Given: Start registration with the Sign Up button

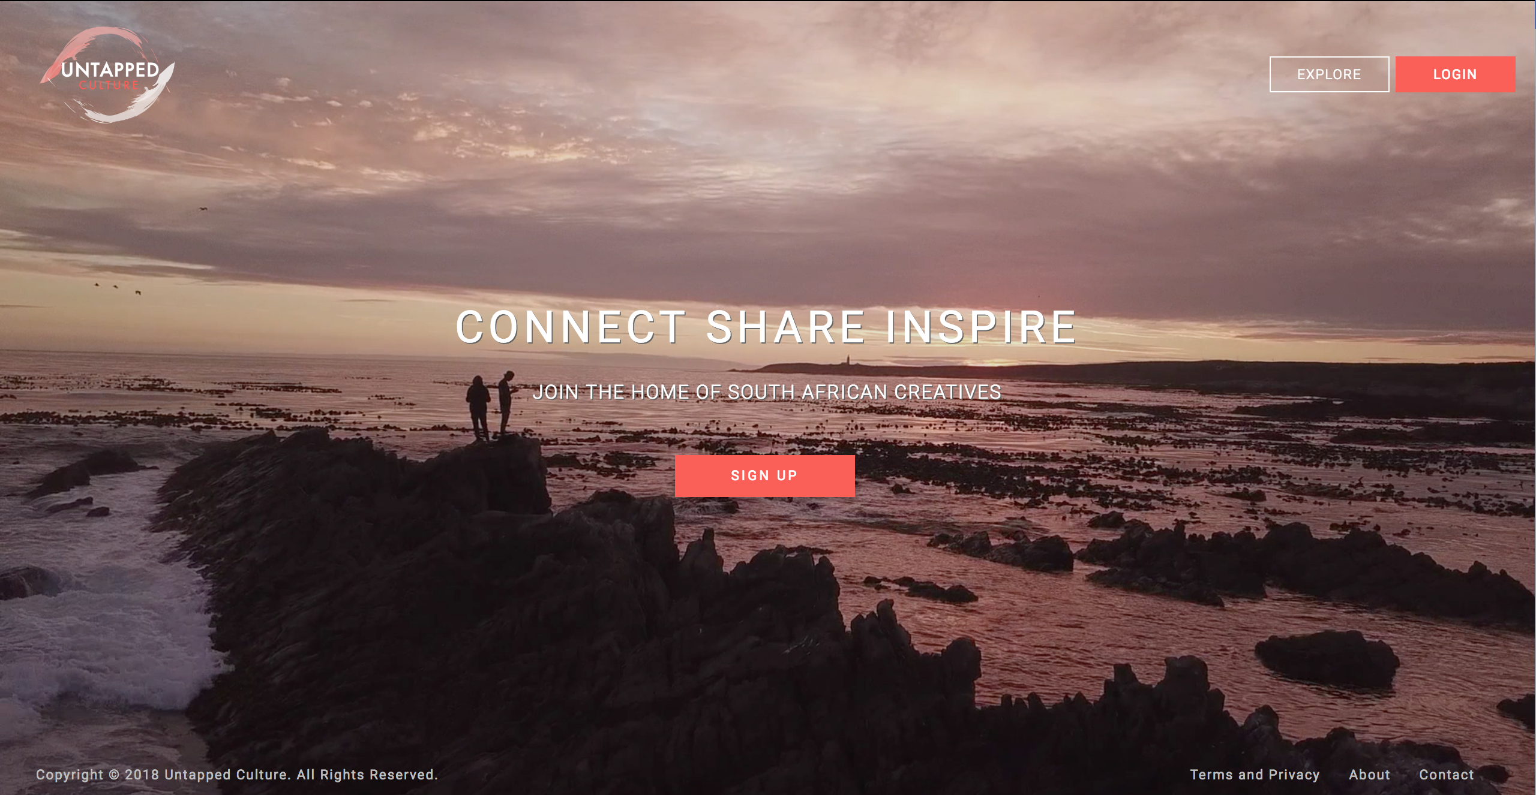Looking at the screenshot, I should coord(764,475).
